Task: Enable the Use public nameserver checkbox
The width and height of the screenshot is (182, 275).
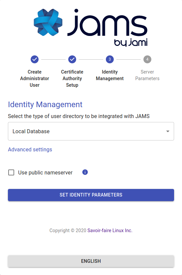Action: point(11,172)
